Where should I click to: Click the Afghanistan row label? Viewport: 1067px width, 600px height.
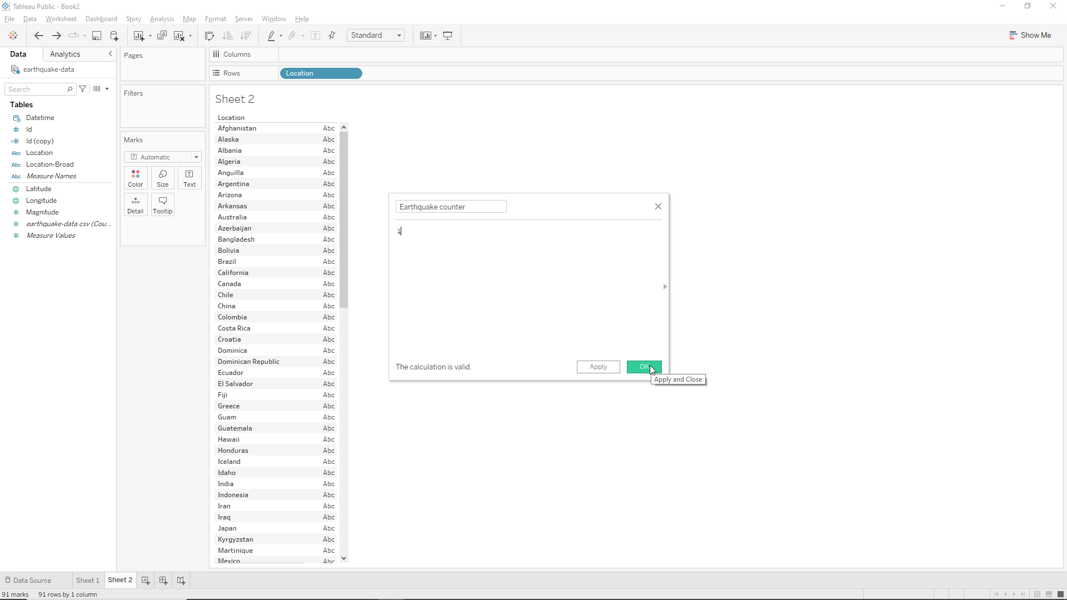tap(237, 128)
